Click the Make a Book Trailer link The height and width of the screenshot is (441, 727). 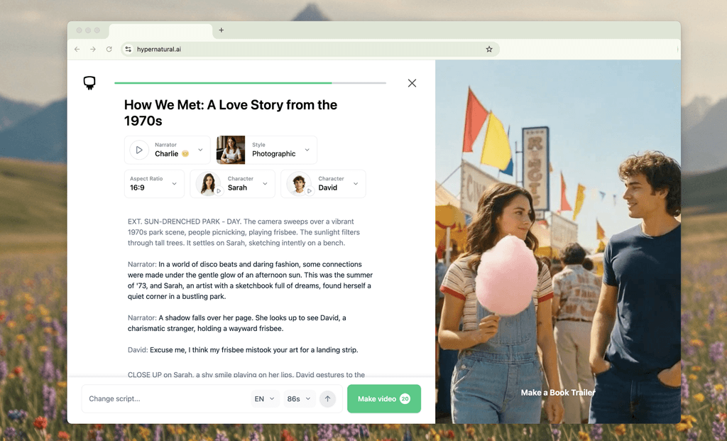pyautogui.click(x=557, y=393)
